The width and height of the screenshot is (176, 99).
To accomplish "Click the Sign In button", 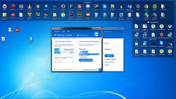I will (109, 56).
